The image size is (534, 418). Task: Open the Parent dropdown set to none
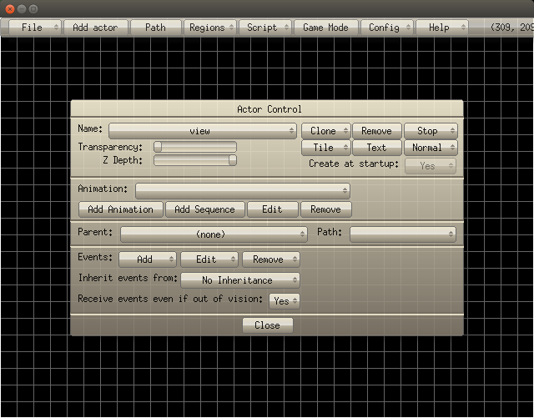(214, 234)
